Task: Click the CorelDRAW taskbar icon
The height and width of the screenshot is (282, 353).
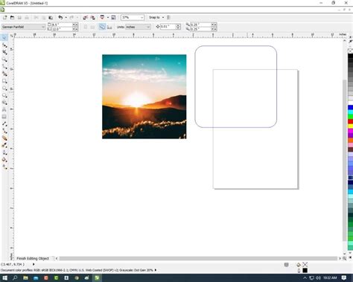Action: [x=97, y=278]
